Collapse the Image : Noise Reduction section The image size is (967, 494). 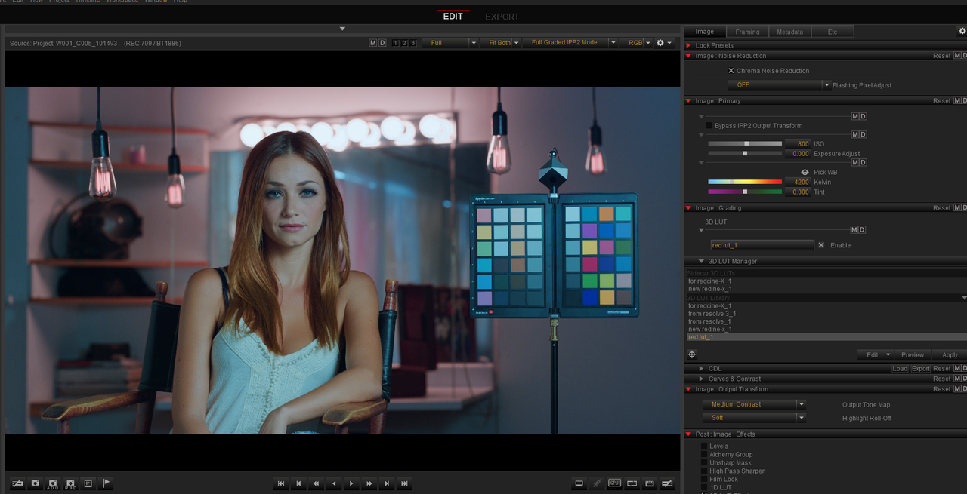[688, 56]
